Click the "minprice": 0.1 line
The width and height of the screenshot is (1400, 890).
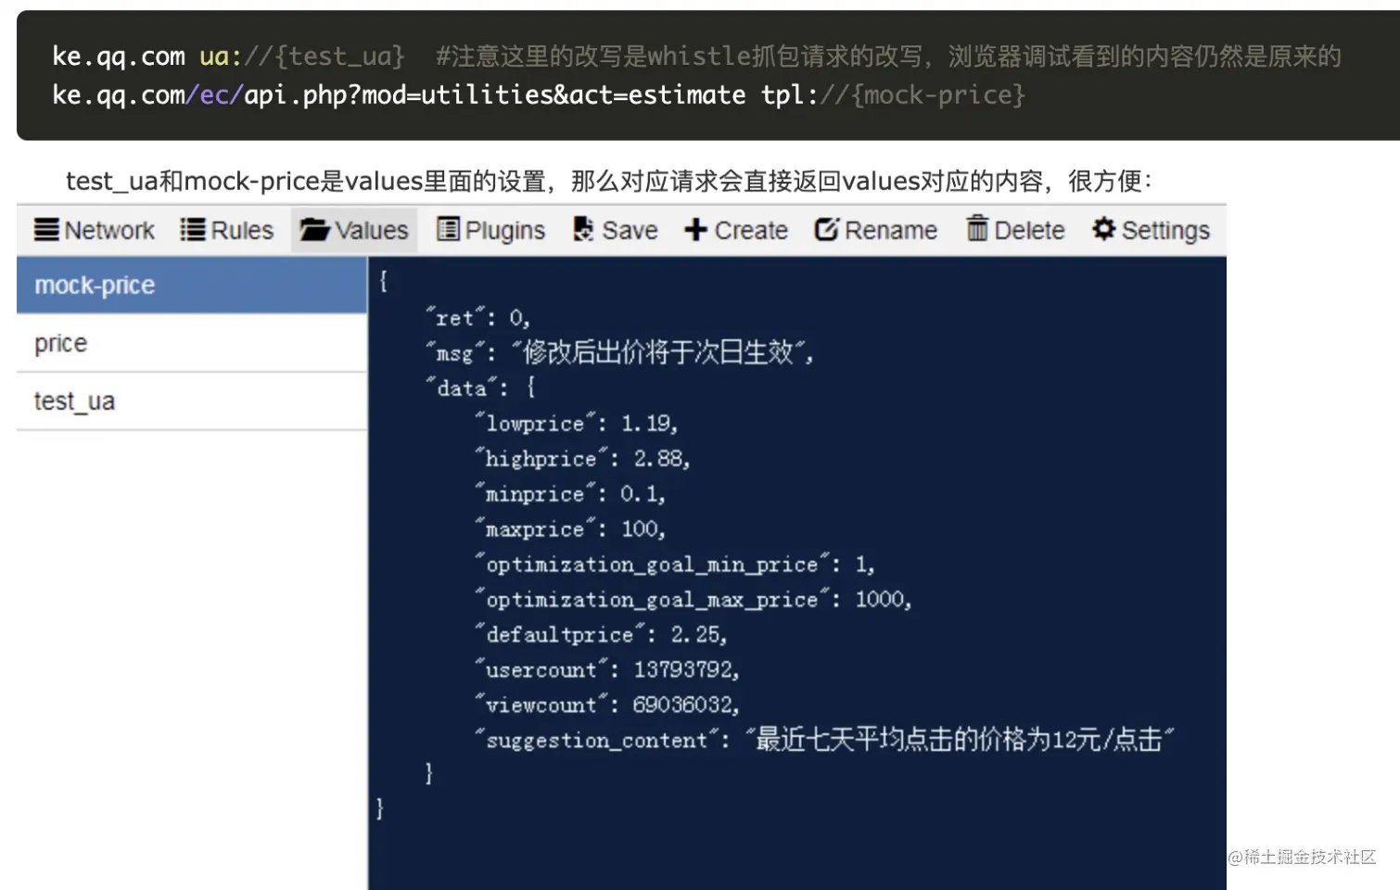click(x=570, y=494)
